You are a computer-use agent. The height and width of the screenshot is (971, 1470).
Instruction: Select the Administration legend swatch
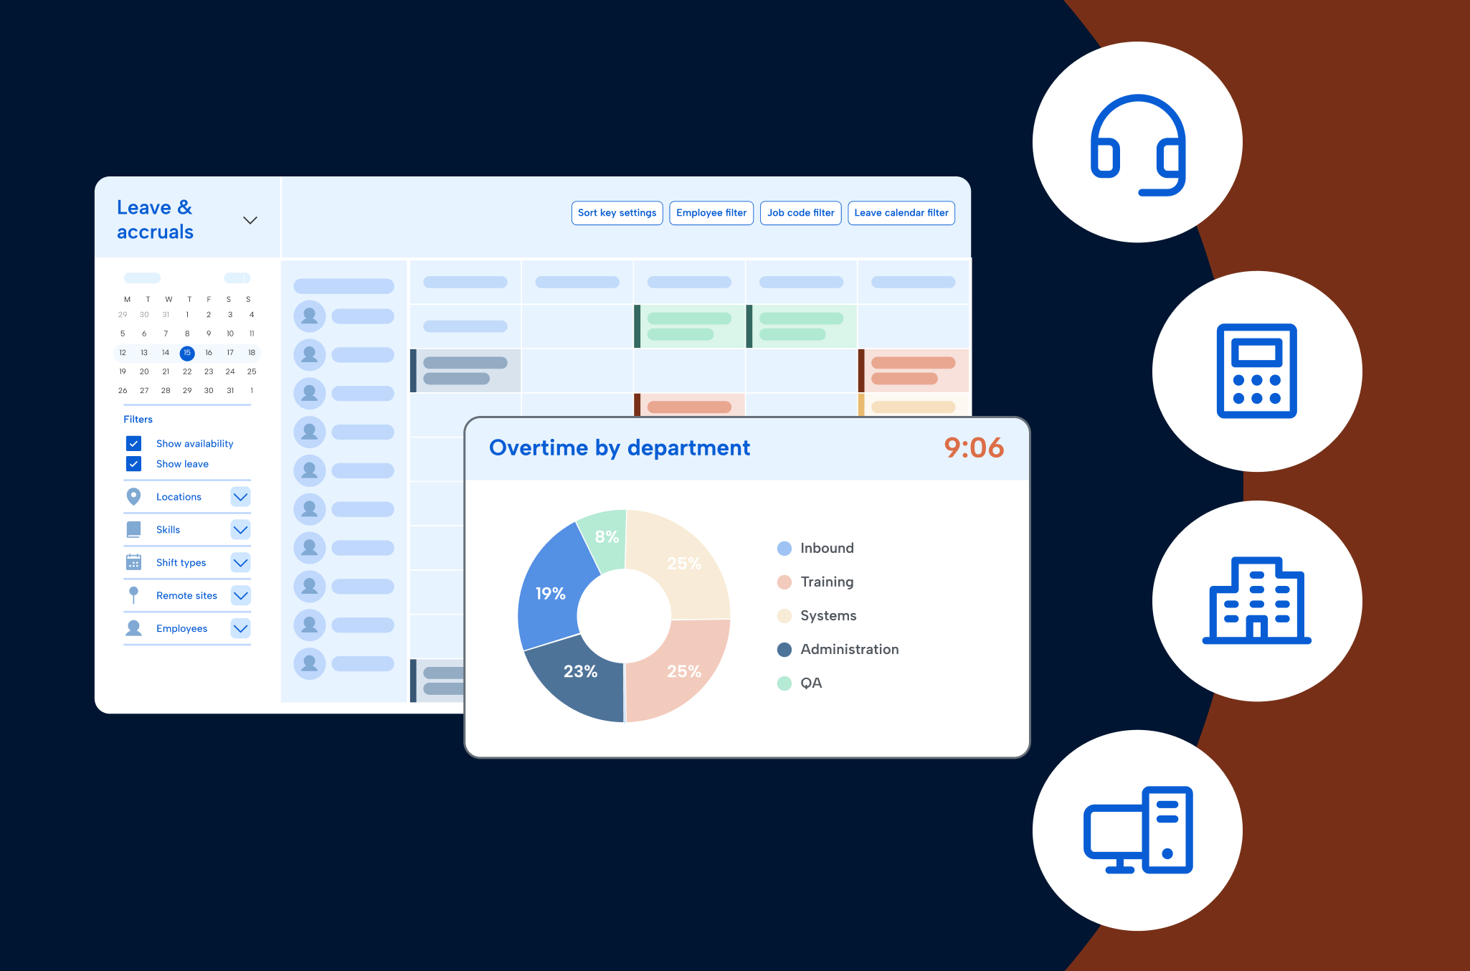click(x=784, y=650)
